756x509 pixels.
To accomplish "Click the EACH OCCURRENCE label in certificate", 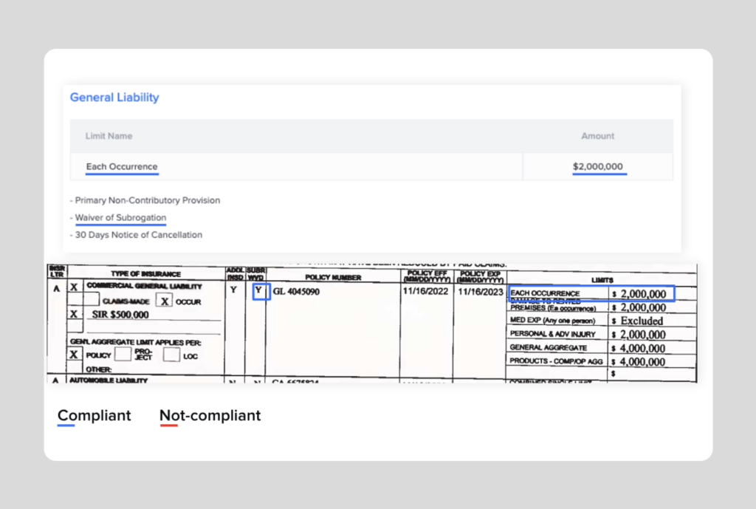I will (545, 293).
